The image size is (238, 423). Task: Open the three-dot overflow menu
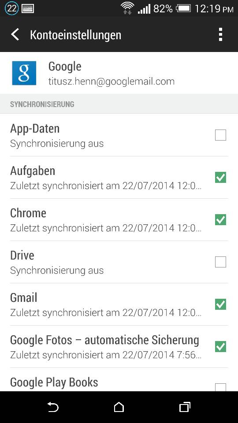tap(220, 34)
